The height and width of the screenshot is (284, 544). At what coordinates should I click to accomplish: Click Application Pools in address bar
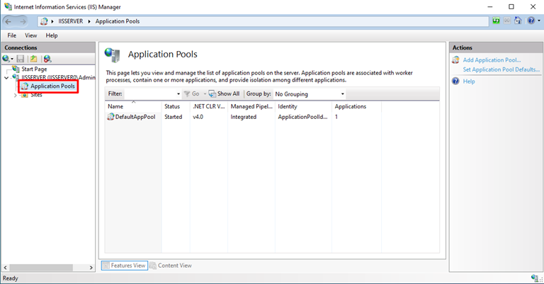(x=118, y=21)
